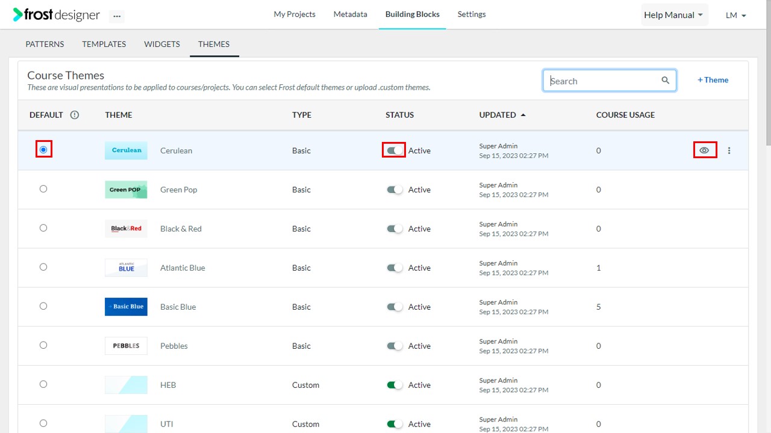Sort by the UPDATED column arrow
Viewport: 771px width, 433px height.
point(523,115)
